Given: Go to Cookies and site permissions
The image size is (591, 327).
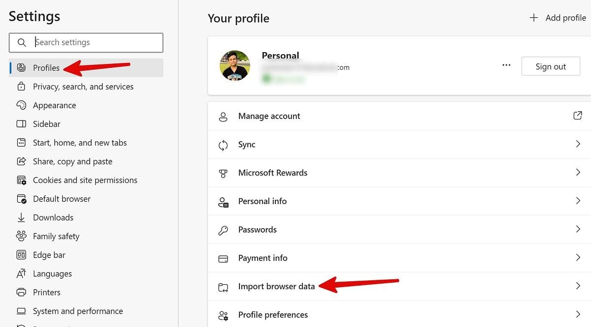Looking at the screenshot, I should pos(85,180).
